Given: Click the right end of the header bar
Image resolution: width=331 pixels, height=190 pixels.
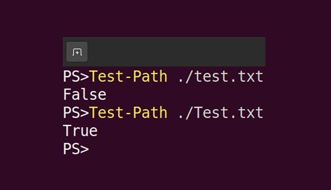Looking at the screenshot, I should point(258,52).
